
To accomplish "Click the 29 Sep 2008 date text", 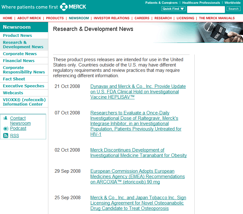I will pyautogui.click(x=68, y=171).
